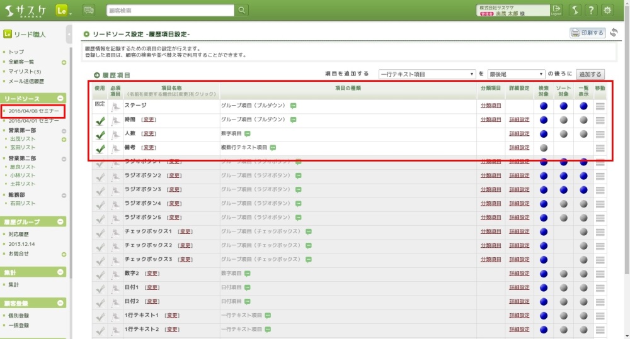Click the 追加する button
Viewport: 630px width, 339px height.
[590, 74]
